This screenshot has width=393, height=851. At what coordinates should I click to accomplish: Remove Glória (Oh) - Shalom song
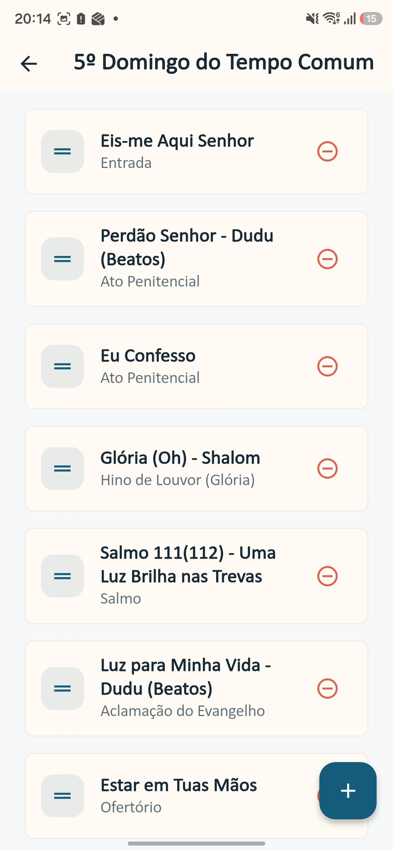(x=327, y=468)
